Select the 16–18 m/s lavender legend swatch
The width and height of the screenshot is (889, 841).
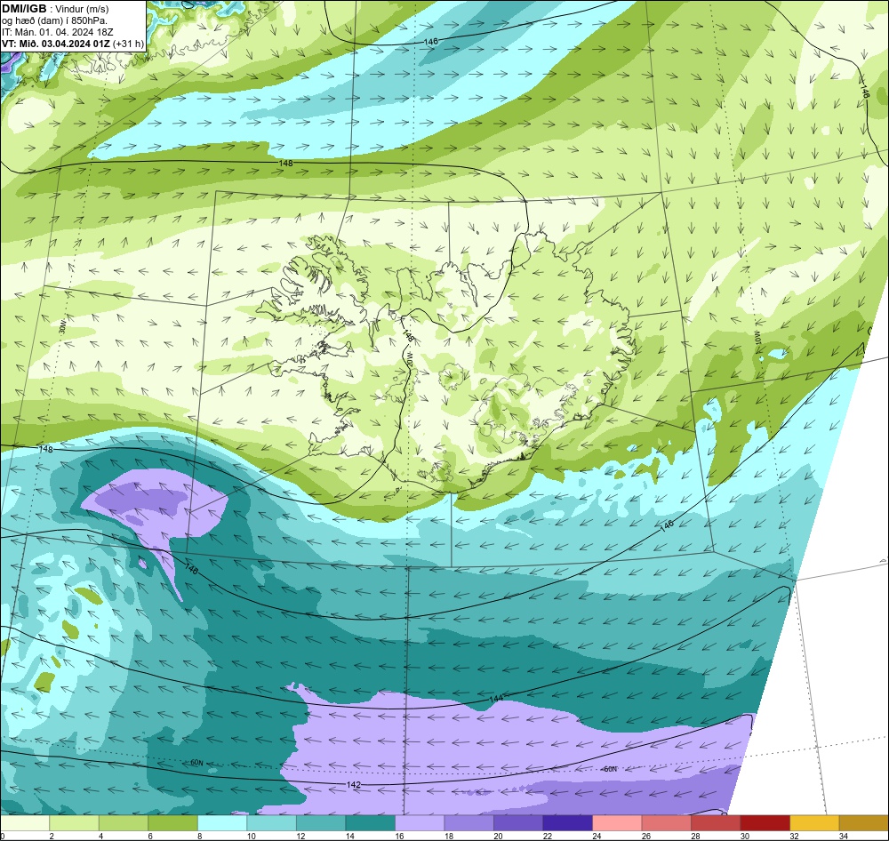pyautogui.click(x=420, y=823)
